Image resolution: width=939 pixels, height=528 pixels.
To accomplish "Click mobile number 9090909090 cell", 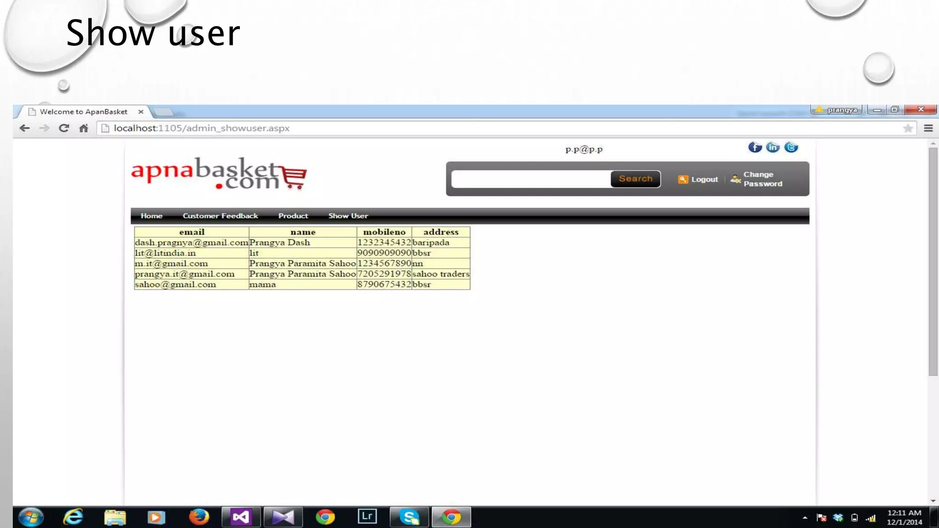I will 384,253.
